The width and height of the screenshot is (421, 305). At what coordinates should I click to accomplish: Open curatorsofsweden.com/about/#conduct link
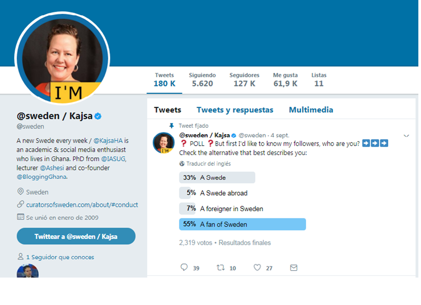coord(82,205)
